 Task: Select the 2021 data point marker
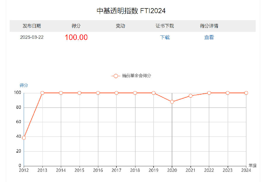[190, 96]
